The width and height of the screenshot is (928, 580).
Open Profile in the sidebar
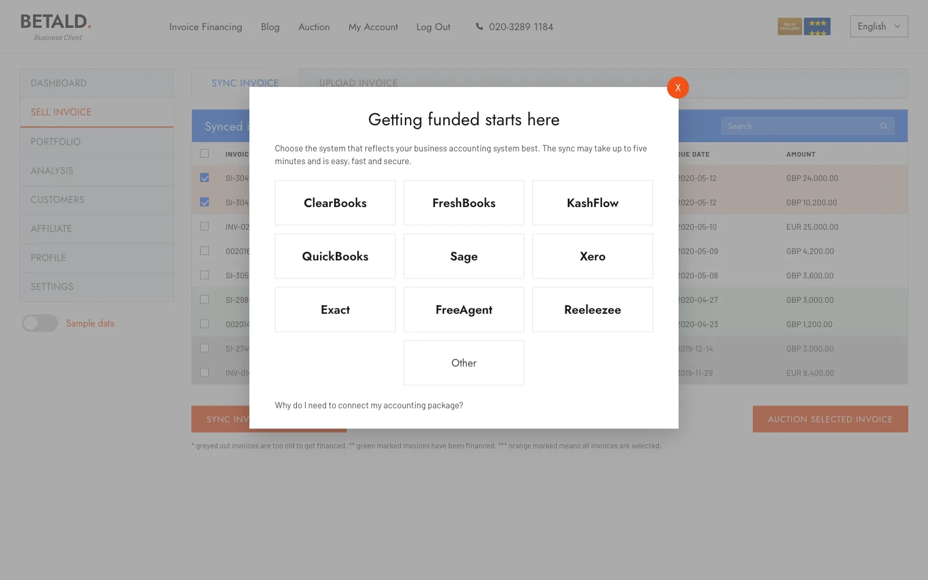97,258
